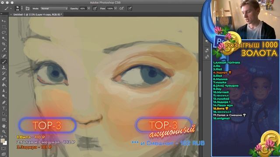The image size is (280, 157).
Task: Select the Crop tool
Action: (x=4, y=44)
